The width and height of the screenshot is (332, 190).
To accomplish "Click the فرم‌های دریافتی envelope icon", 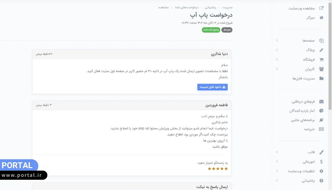I will [321, 101].
